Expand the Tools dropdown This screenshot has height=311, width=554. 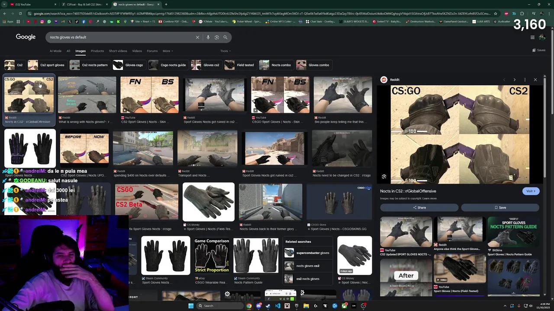point(225,51)
